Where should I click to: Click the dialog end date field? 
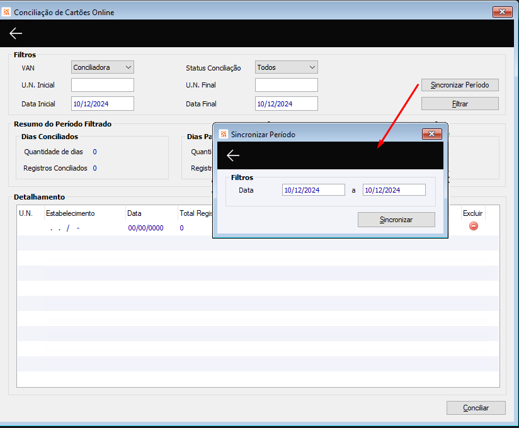pos(394,190)
